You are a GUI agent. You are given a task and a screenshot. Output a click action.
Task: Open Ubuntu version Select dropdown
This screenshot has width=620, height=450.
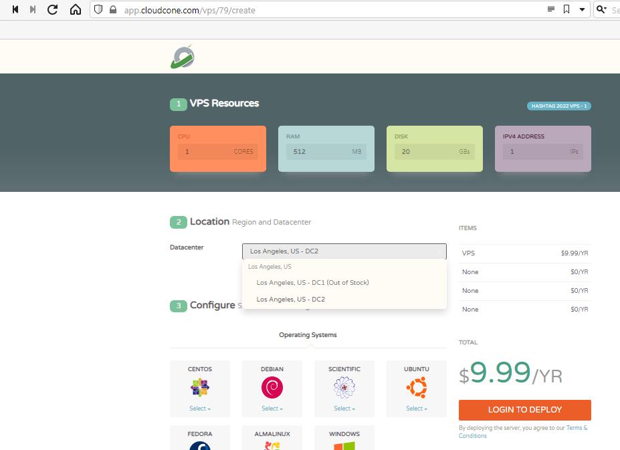click(x=417, y=409)
